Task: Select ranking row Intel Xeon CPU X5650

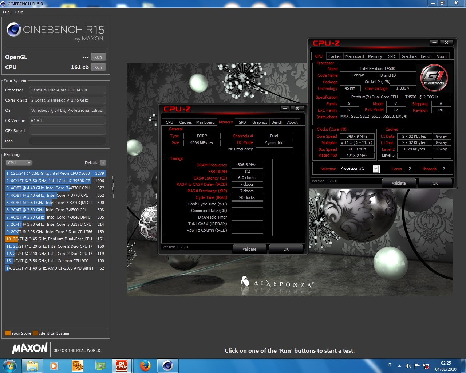Action: (x=55, y=173)
